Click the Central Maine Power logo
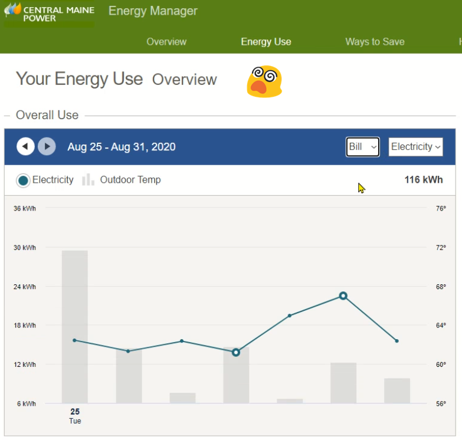Viewport: 462px width, 440px height. point(49,13)
